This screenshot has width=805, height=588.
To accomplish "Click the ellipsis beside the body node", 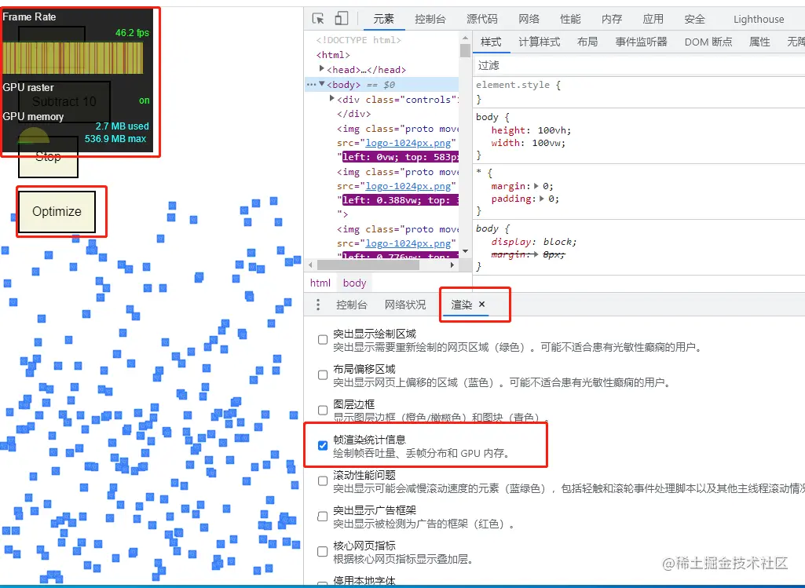I will tap(311, 85).
